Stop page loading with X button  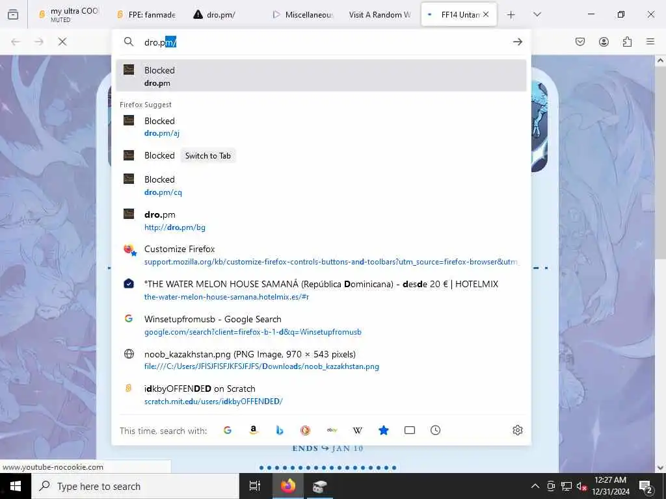click(62, 42)
